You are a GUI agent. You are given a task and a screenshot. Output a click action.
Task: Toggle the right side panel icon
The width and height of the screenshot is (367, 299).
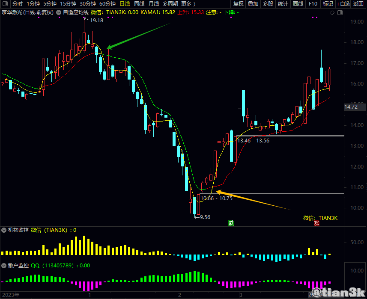click(x=340, y=13)
